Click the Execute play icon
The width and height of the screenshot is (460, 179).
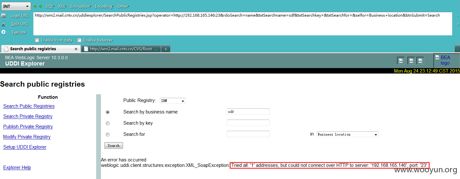pyautogui.click(x=4, y=32)
